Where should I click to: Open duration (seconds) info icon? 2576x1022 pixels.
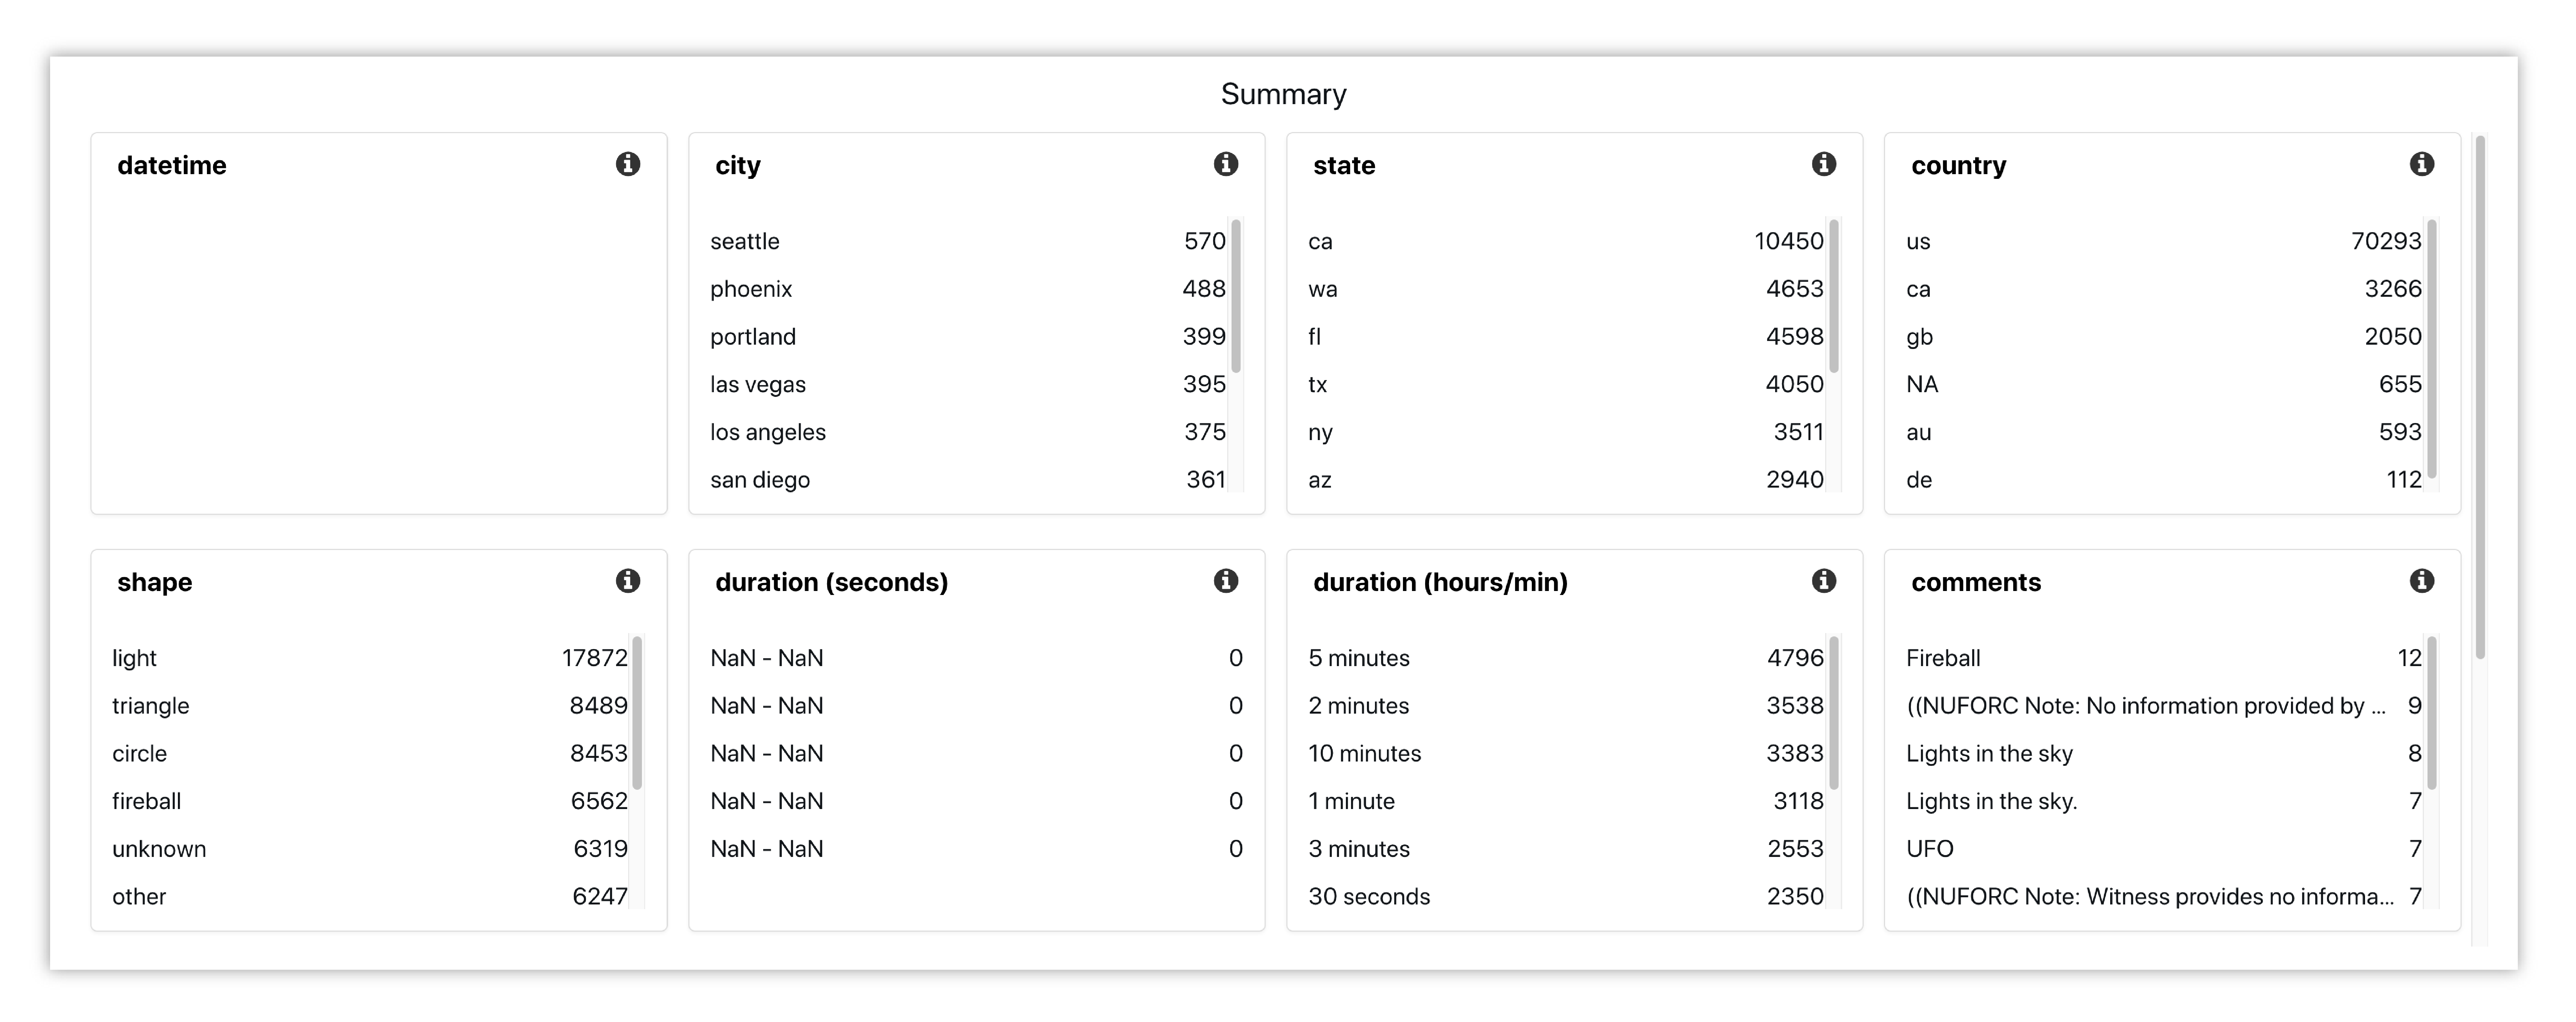[x=1226, y=580]
